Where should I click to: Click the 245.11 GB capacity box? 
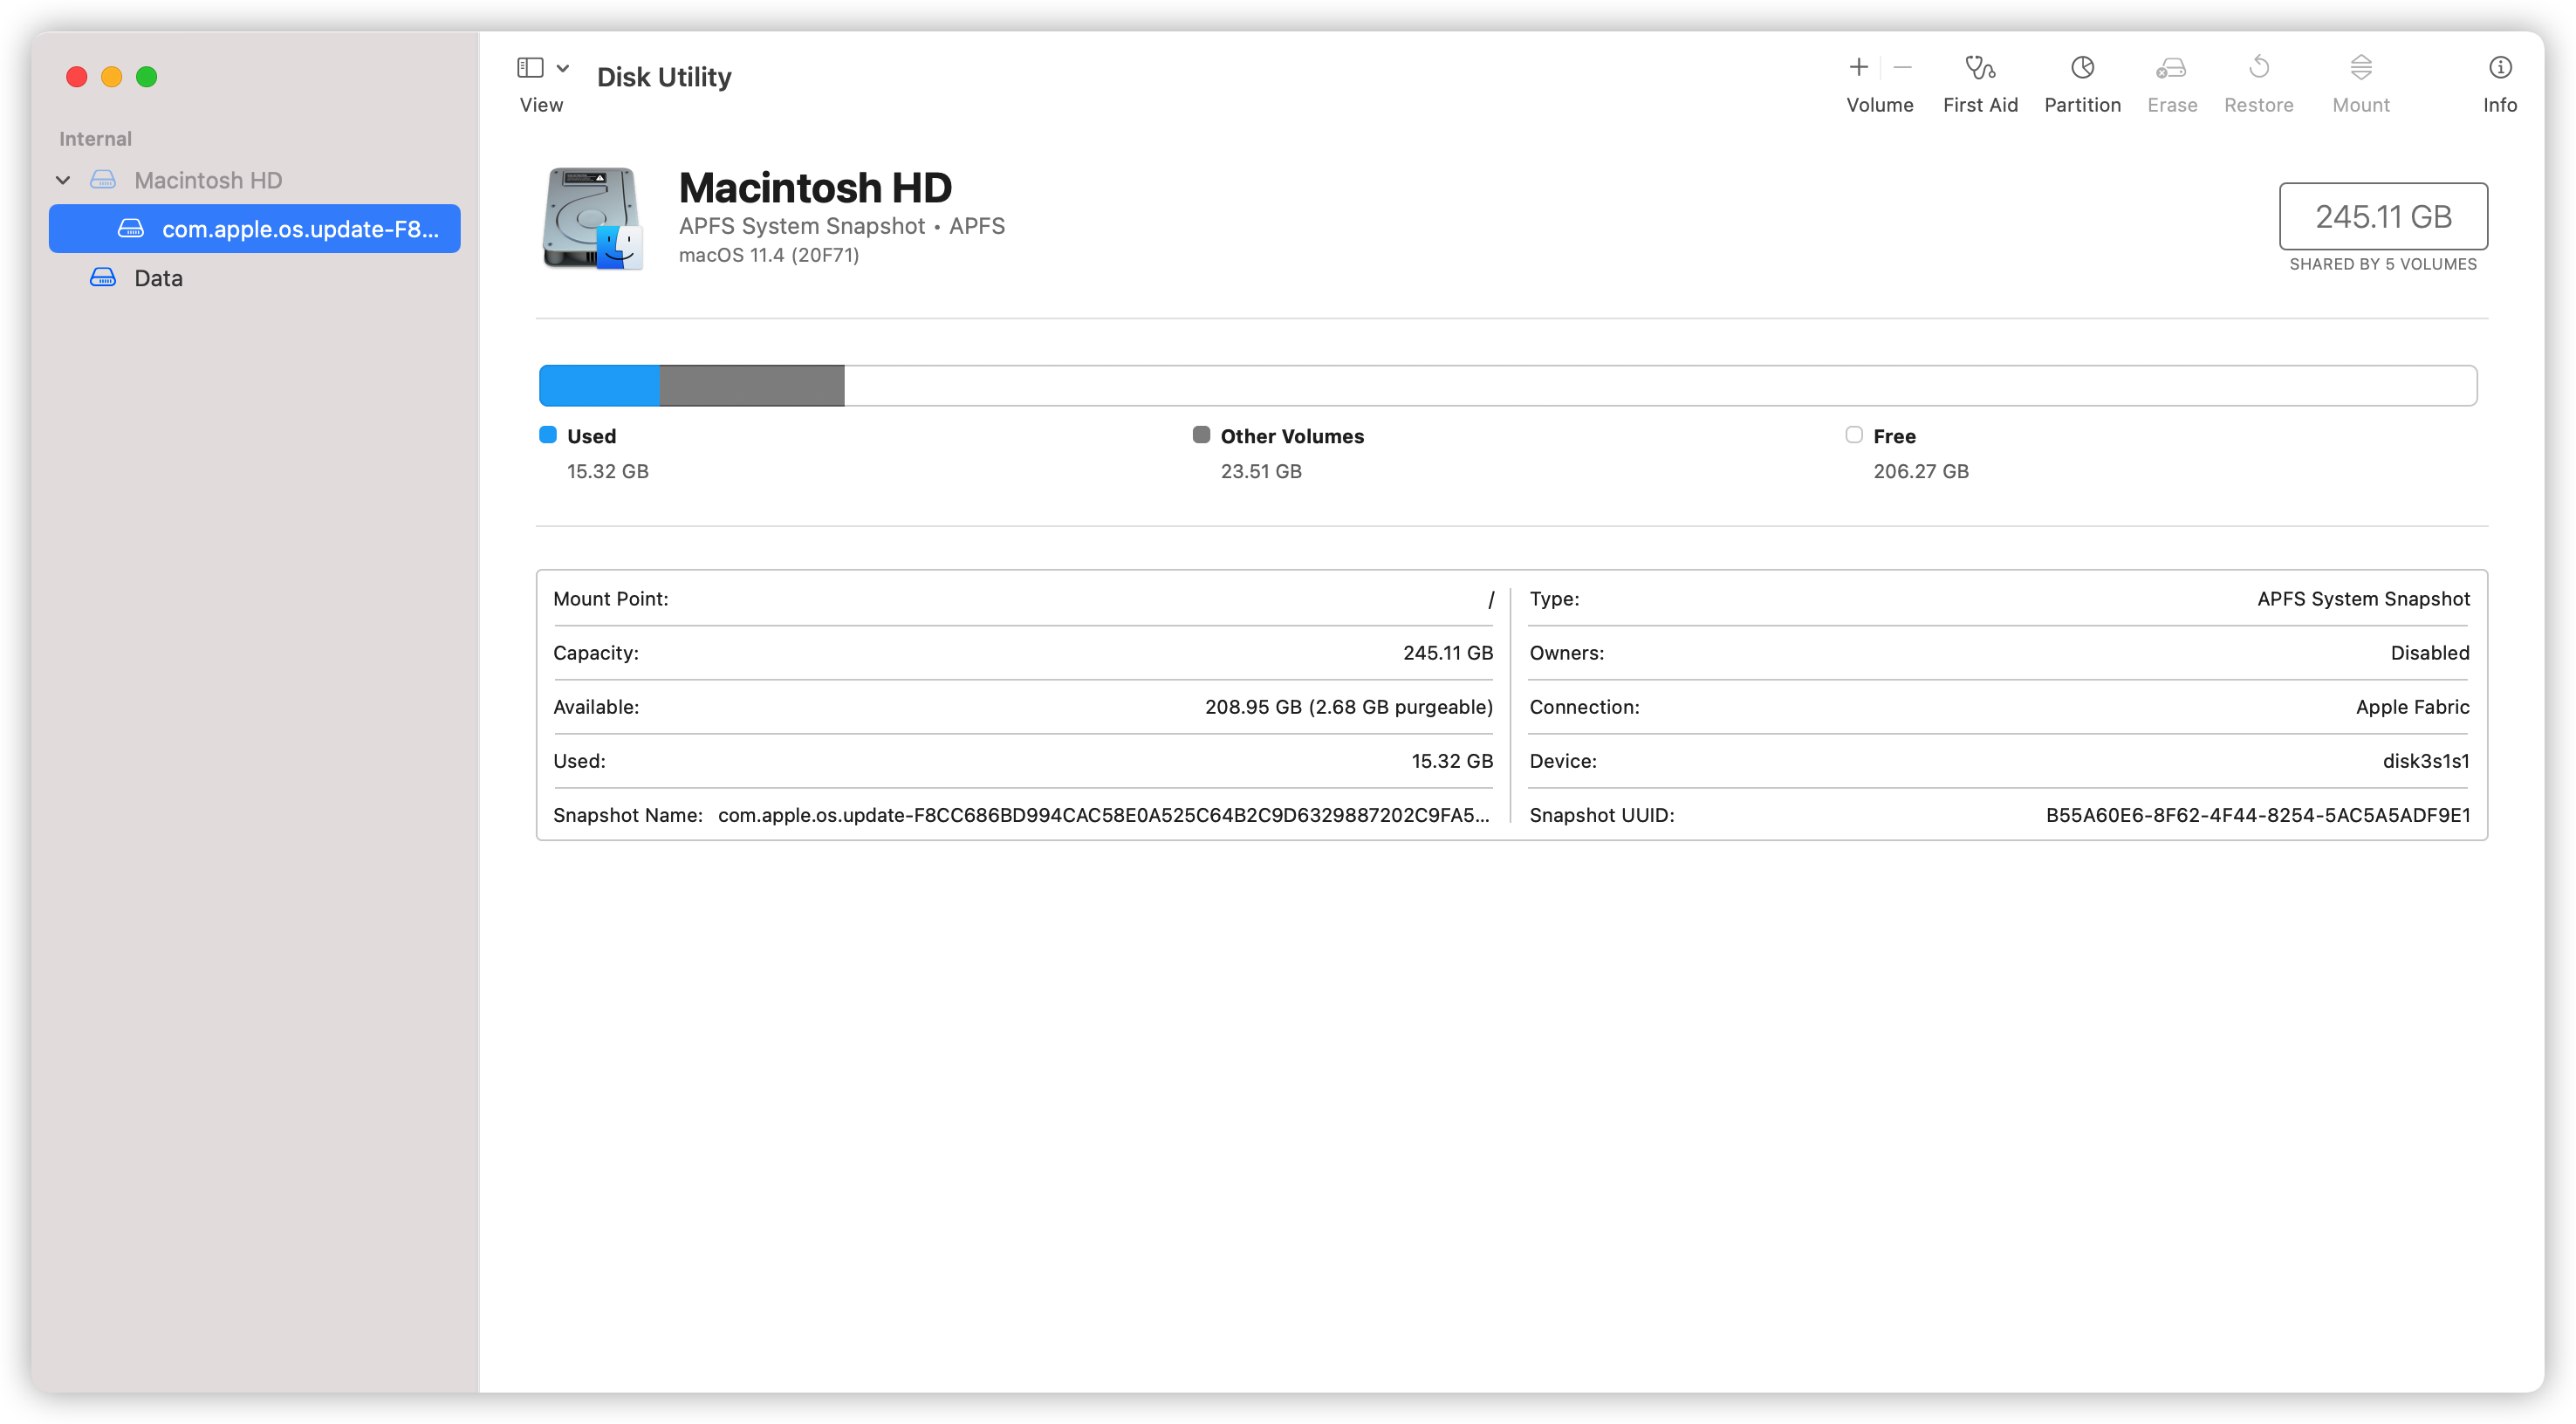[2382, 216]
